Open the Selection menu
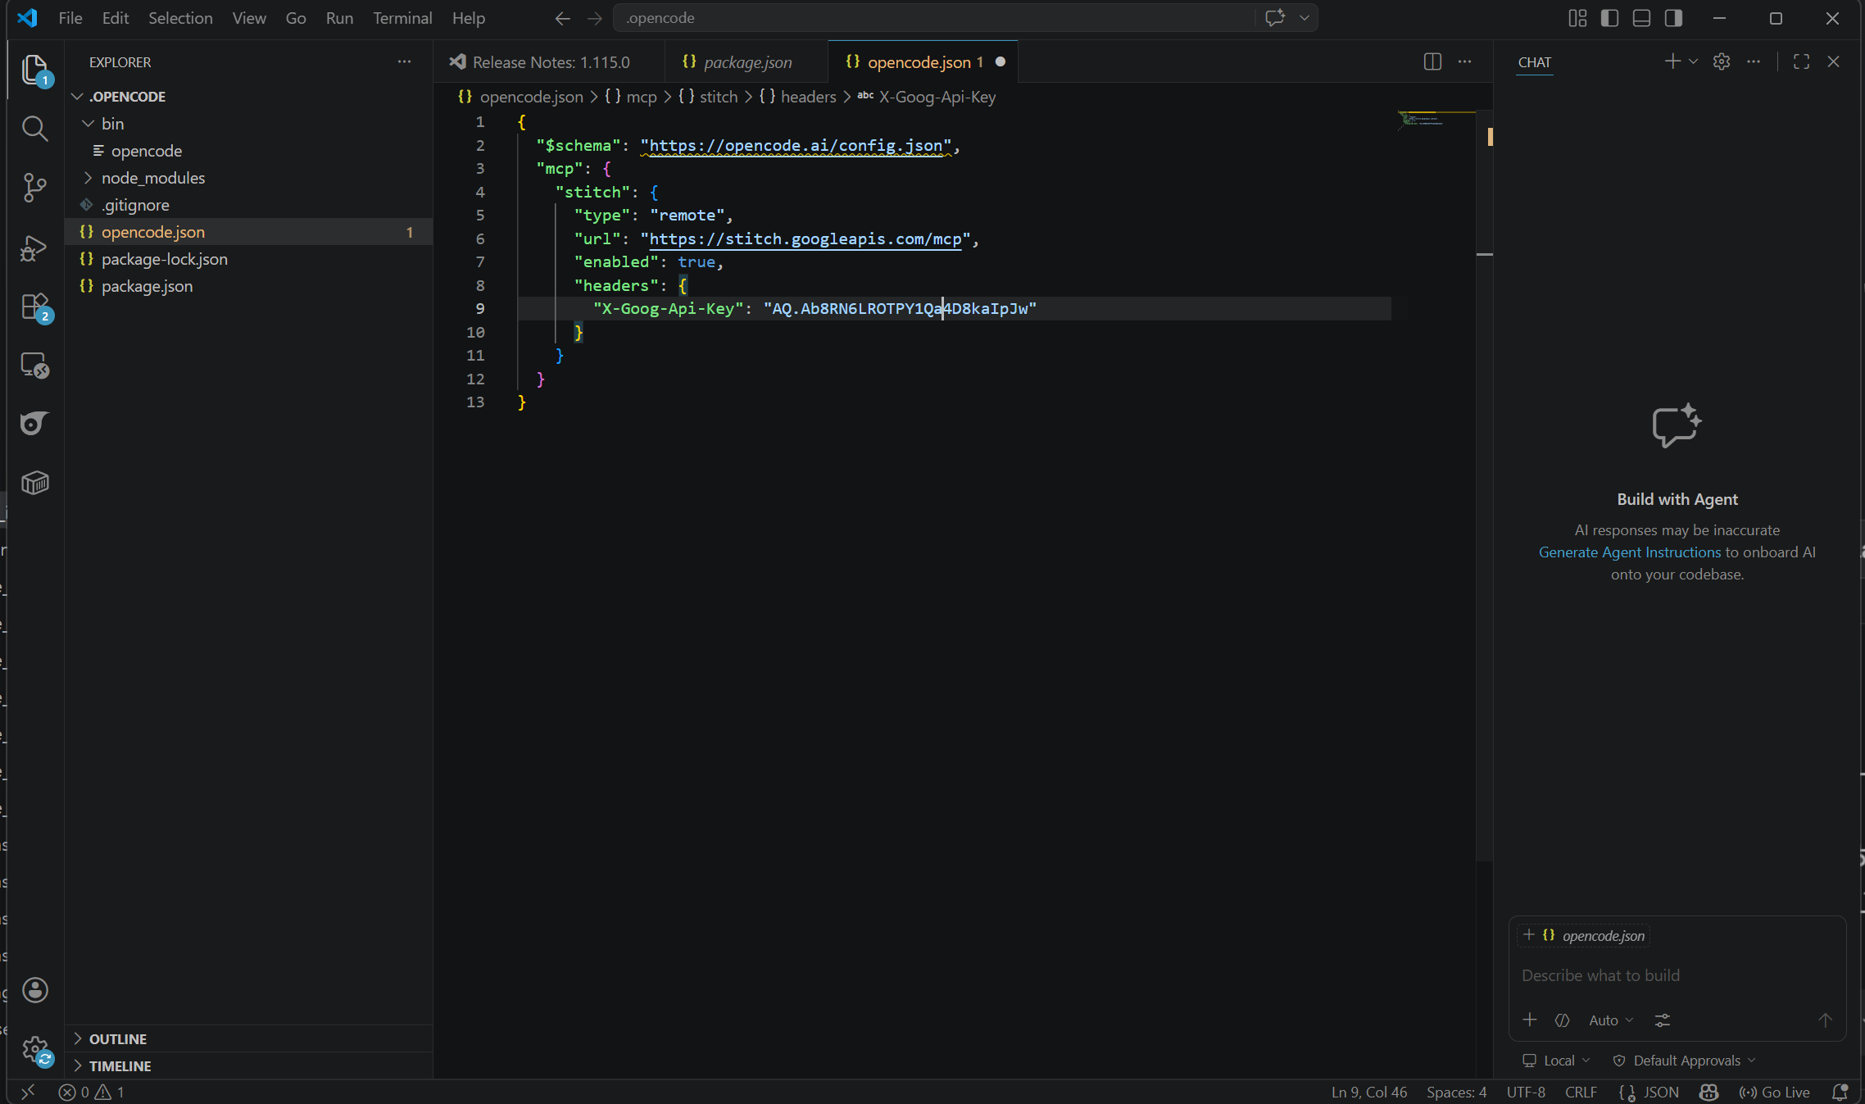Viewport: 1865px width, 1104px height. [180, 18]
